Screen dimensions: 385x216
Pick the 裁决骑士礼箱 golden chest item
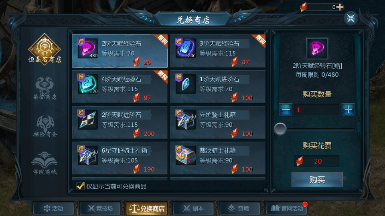click(x=218, y=158)
